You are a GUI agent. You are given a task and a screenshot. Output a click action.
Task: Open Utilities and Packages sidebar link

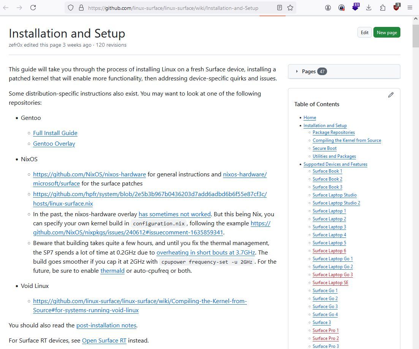pos(334,156)
